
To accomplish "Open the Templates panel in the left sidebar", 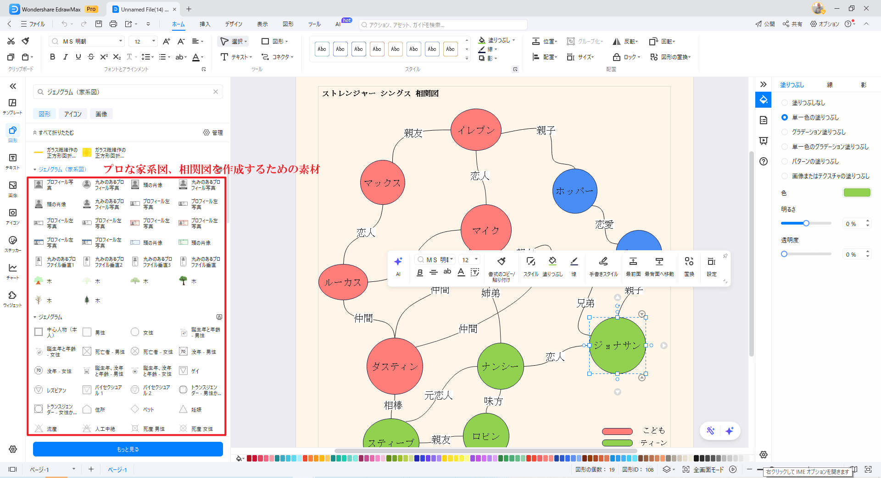I will click(12, 106).
